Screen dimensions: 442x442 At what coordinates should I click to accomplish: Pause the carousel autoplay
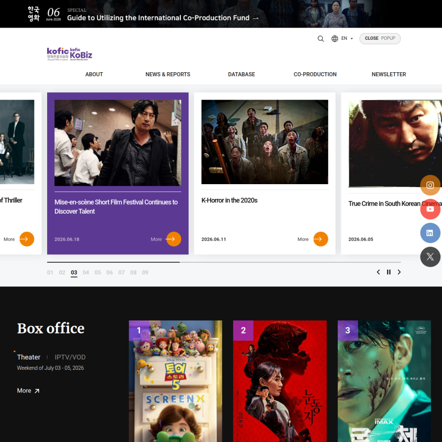[x=389, y=272]
